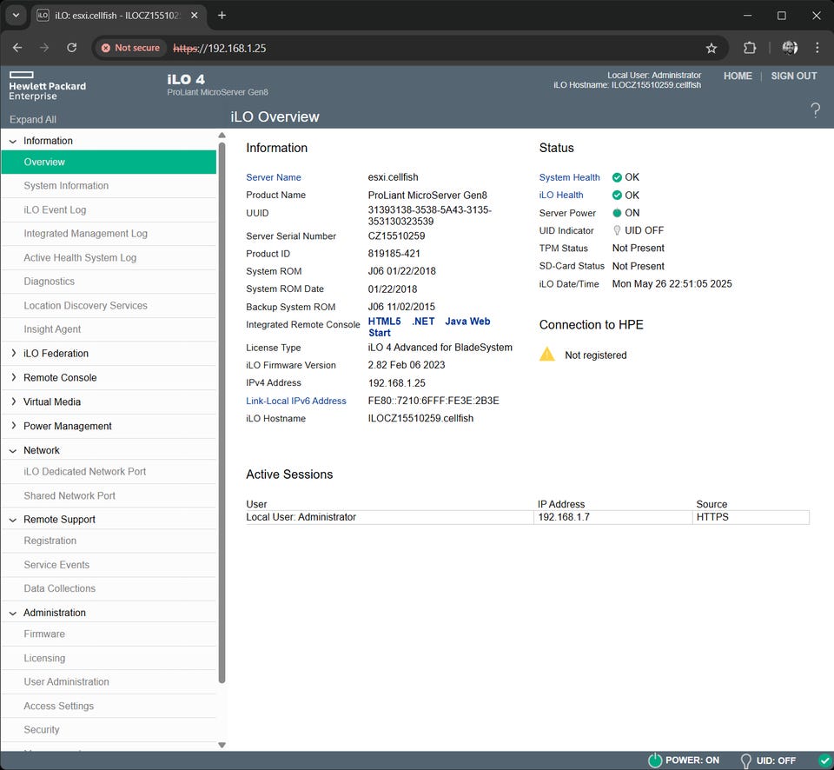Open System Information in the sidebar

click(x=66, y=186)
